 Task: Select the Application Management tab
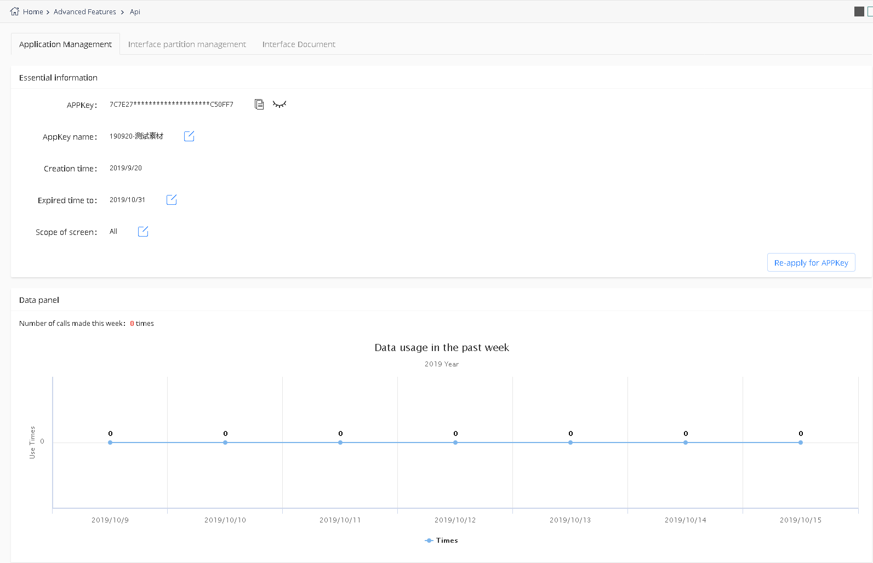[65, 44]
